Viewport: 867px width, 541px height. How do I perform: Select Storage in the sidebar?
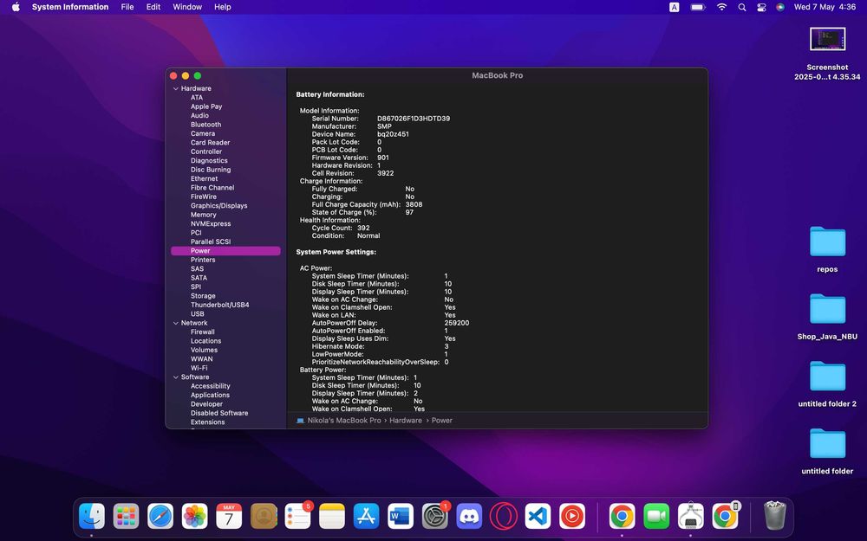tap(203, 296)
